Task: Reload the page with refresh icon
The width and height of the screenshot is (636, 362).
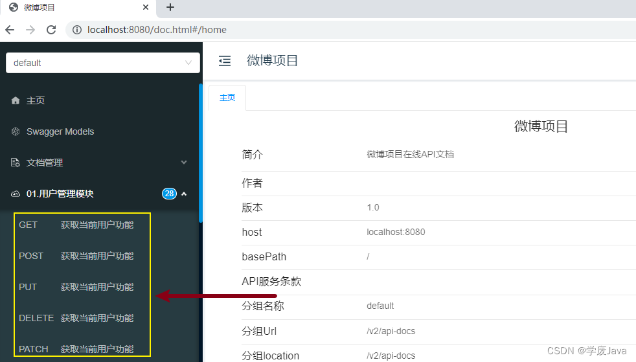Action: (51, 30)
